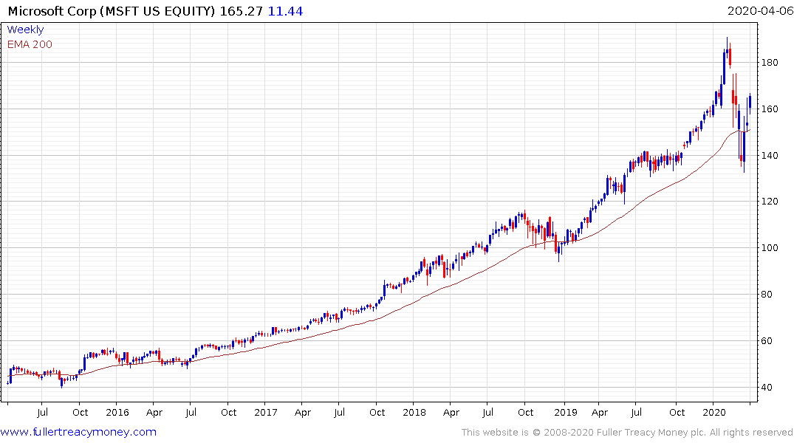This screenshot has width=794, height=443.
Task: Click the 2016 year label on time axis
Action: click(x=117, y=412)
